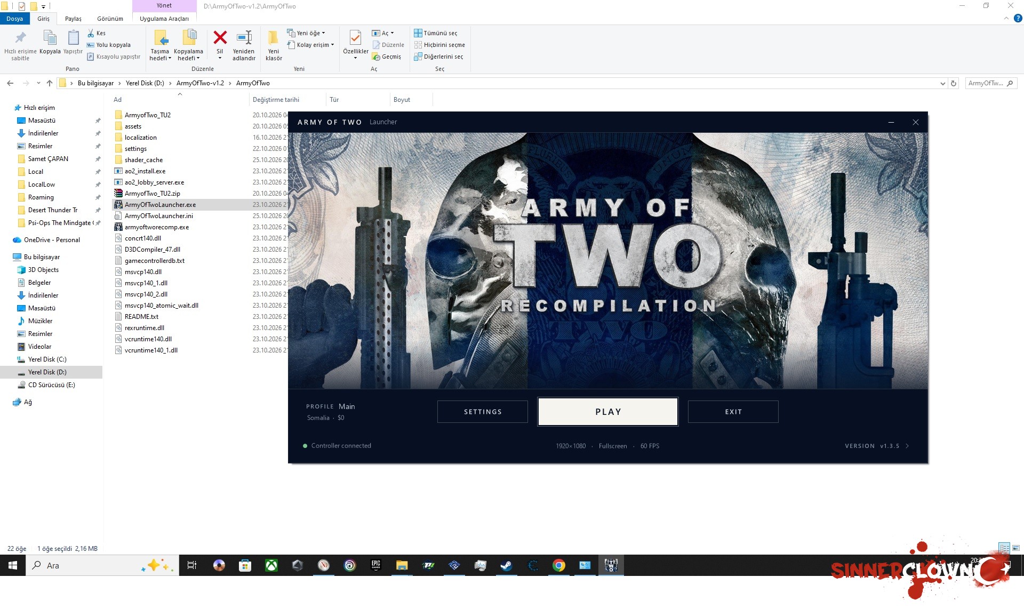Image resolution: width=1024 pixels, height=609 pixels.
Task: Switch to the Paylaş ribbon tab
Action: click(73, 19)
